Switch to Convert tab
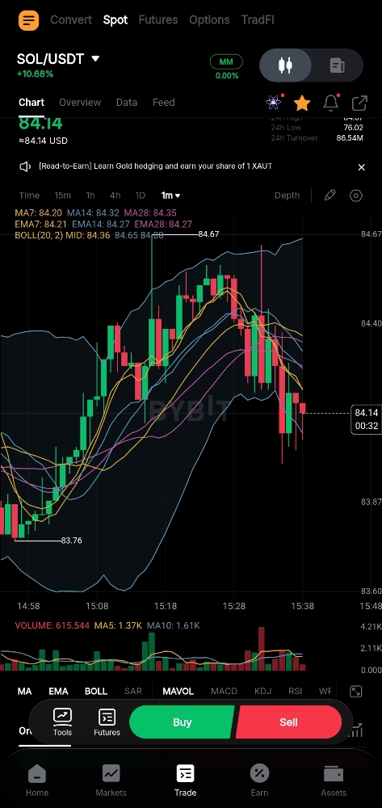 point(71,20)
